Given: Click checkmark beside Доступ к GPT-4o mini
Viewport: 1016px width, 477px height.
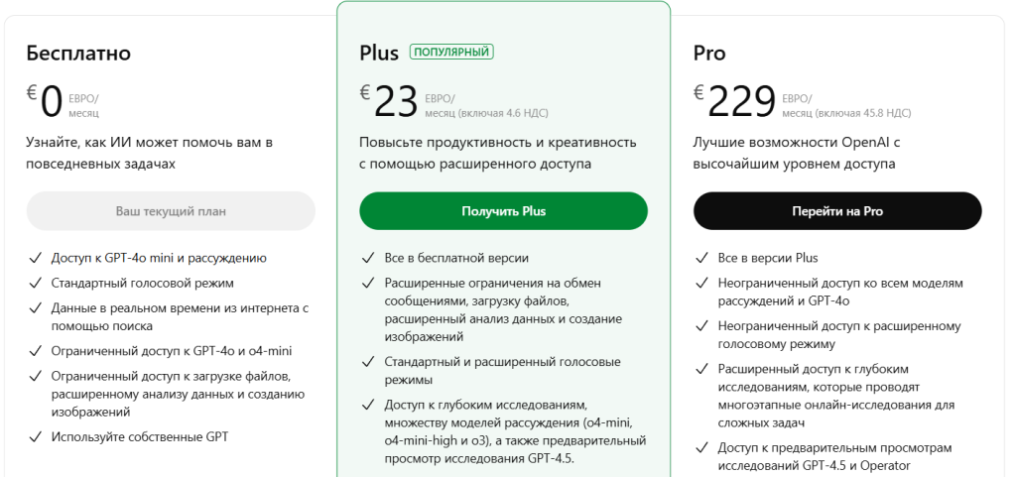Looking at the screenshot, I should pos(35,258).
